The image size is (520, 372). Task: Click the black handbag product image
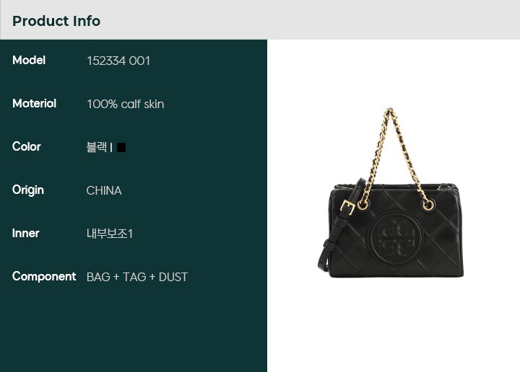click(391, 192)
